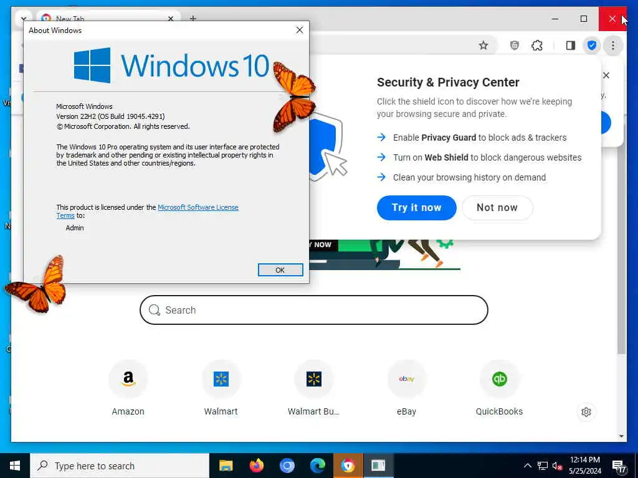Click "Version 22H2 (OS Build 19045.4291)" text
This screenshot has height=478, width=638.
coord(110,116)
